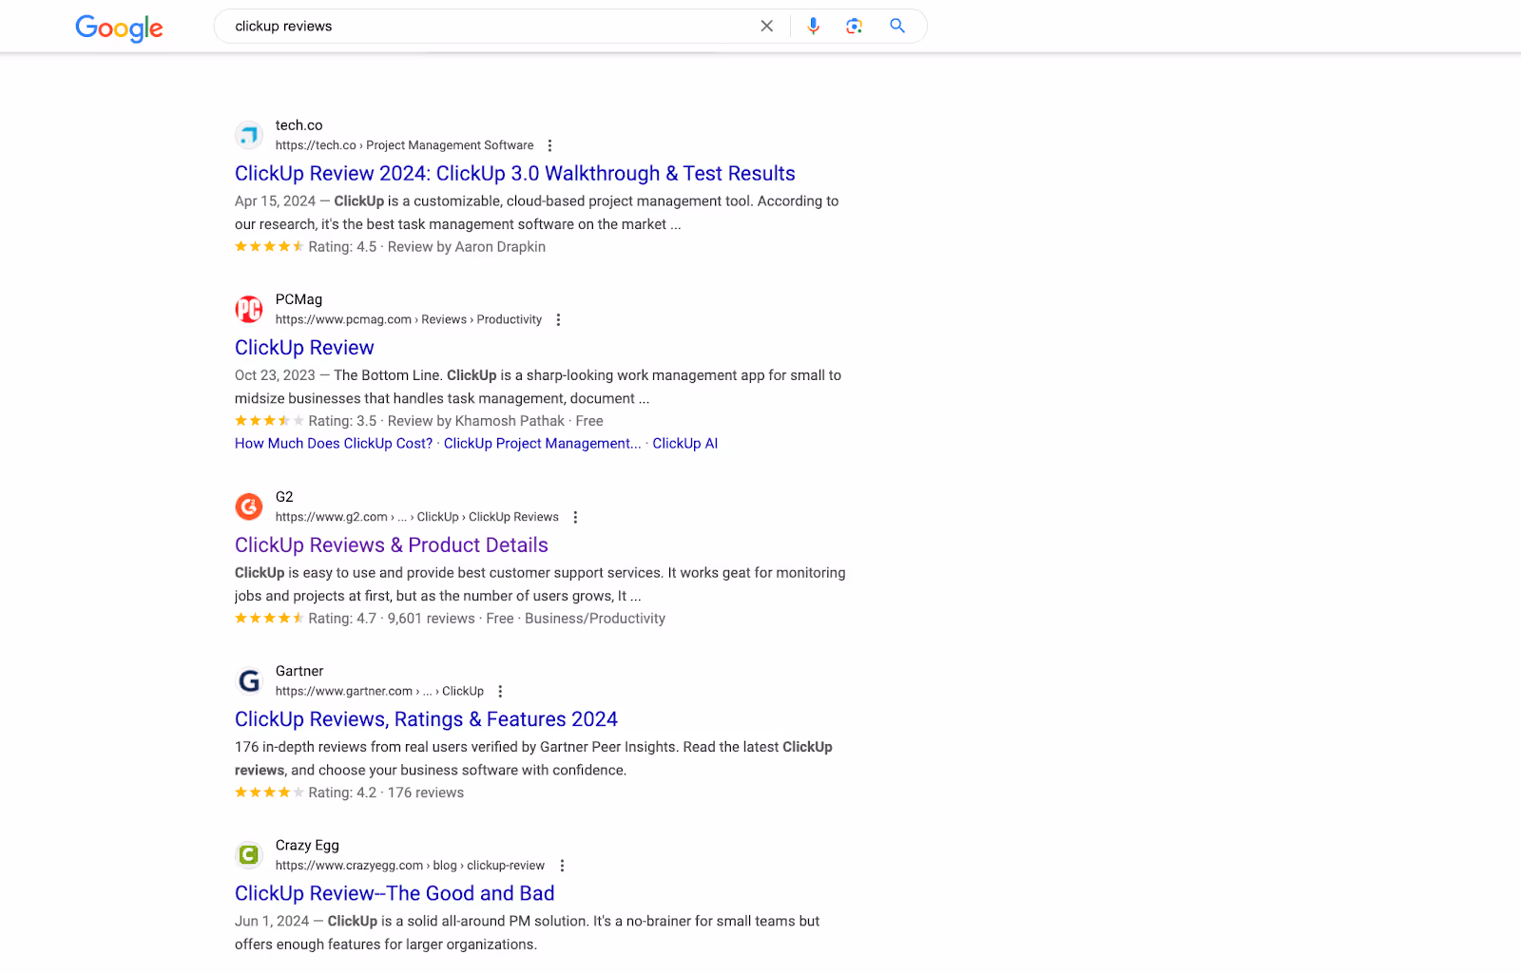Click the crazyegg.com breadcrumb URL
Screen dimensions: 1521x974
tap(410, 866)
